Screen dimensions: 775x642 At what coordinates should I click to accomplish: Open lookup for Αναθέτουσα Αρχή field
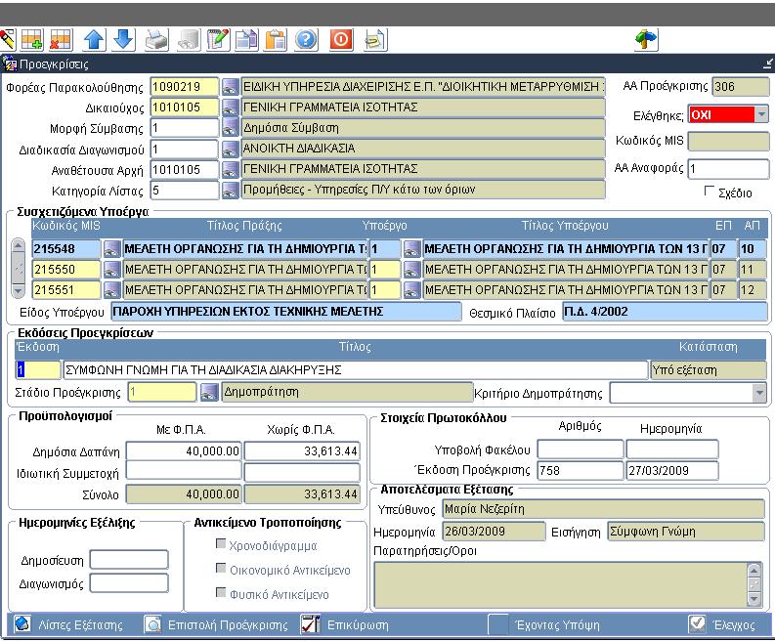pyautogui.click(x=230, y=169)
